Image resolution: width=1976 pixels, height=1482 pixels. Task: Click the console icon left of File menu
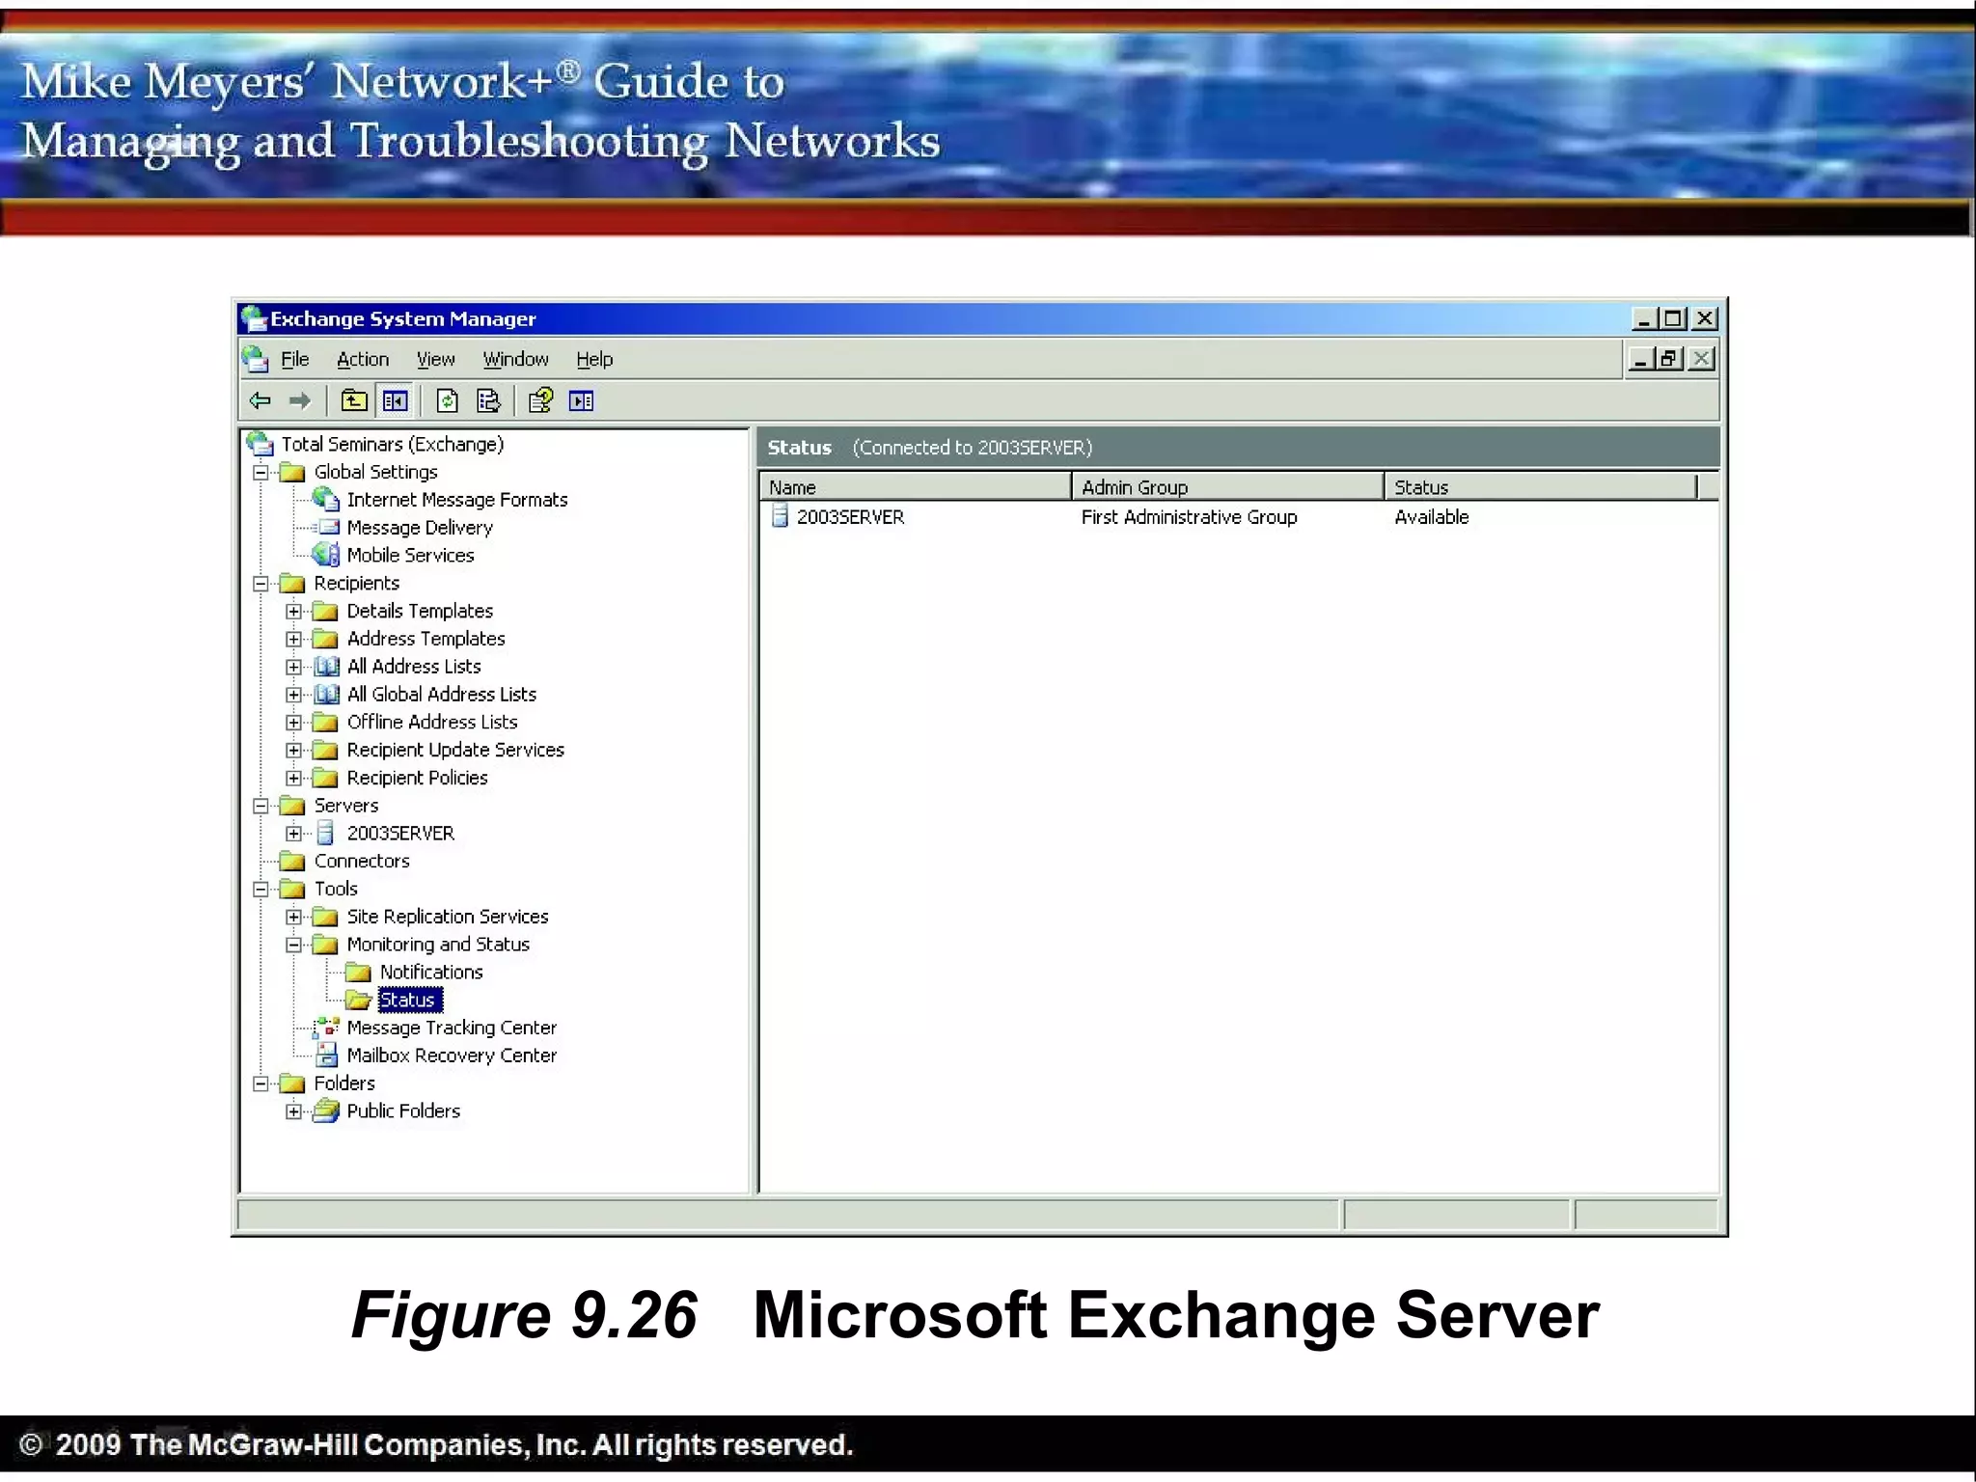255,359
